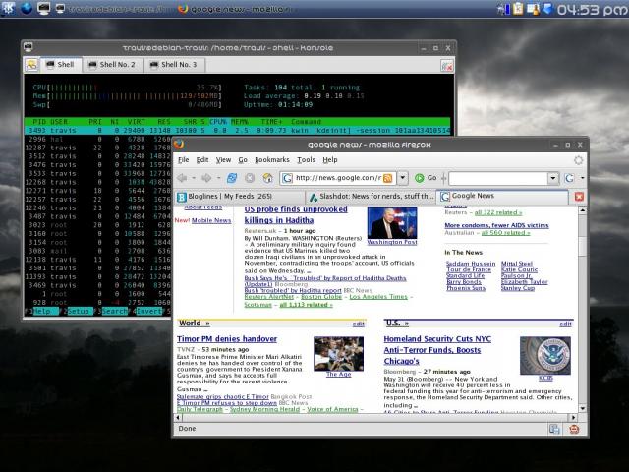
Task: Click the Washington Post photo thumbnail
Action: coord(392,223)
